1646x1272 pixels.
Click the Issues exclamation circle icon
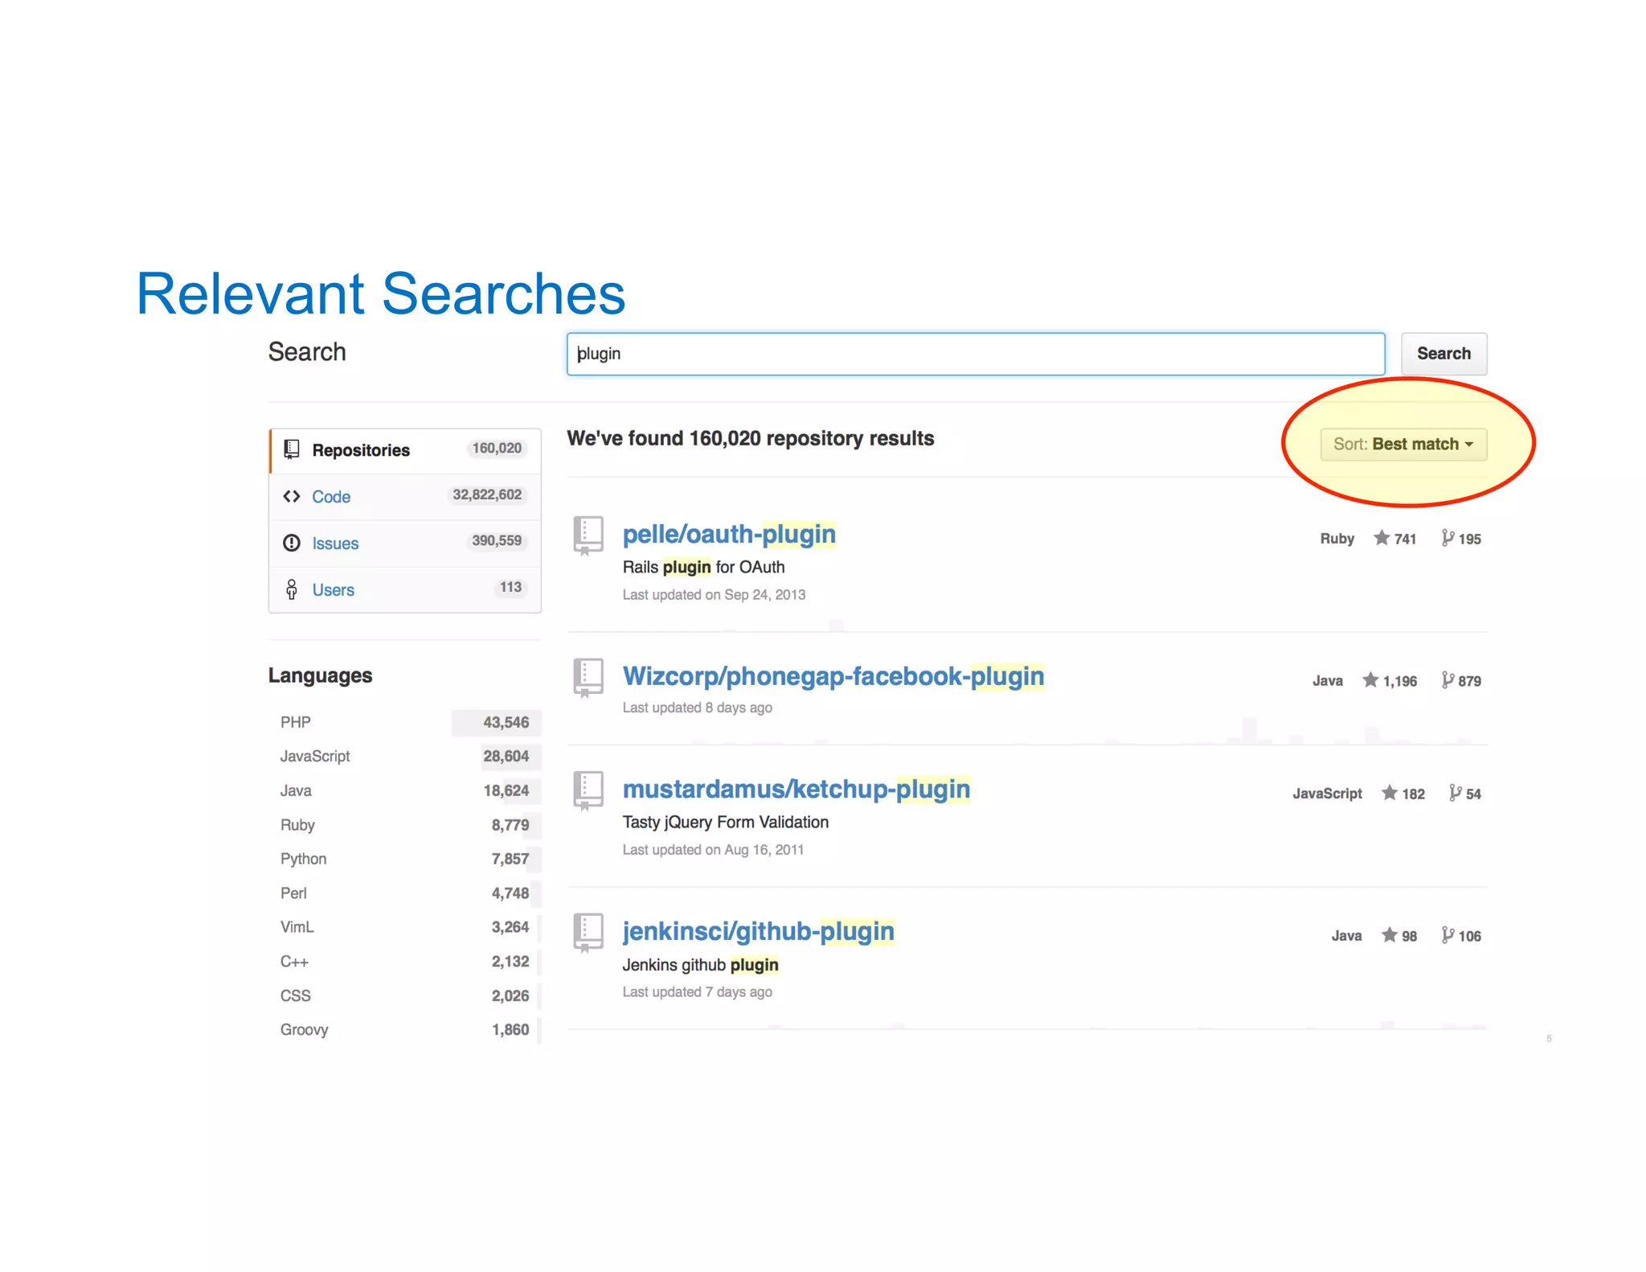pyautogui.click(x=292, y=543)
